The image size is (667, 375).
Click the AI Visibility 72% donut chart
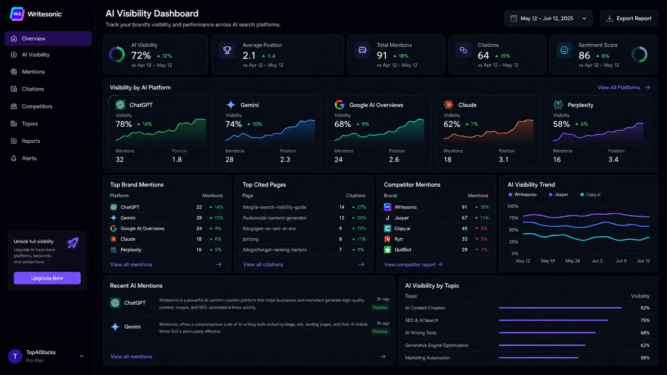point(117,54)
